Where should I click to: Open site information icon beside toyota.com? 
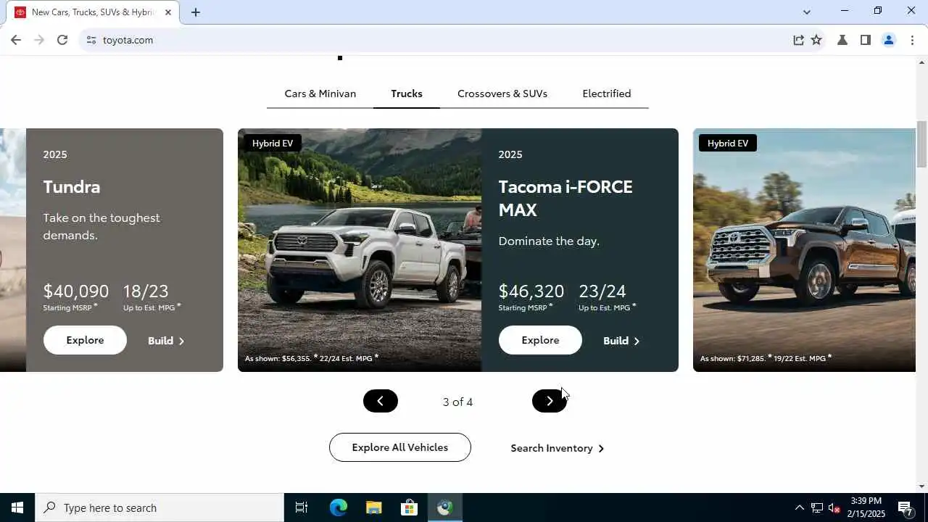coord(91,40)
